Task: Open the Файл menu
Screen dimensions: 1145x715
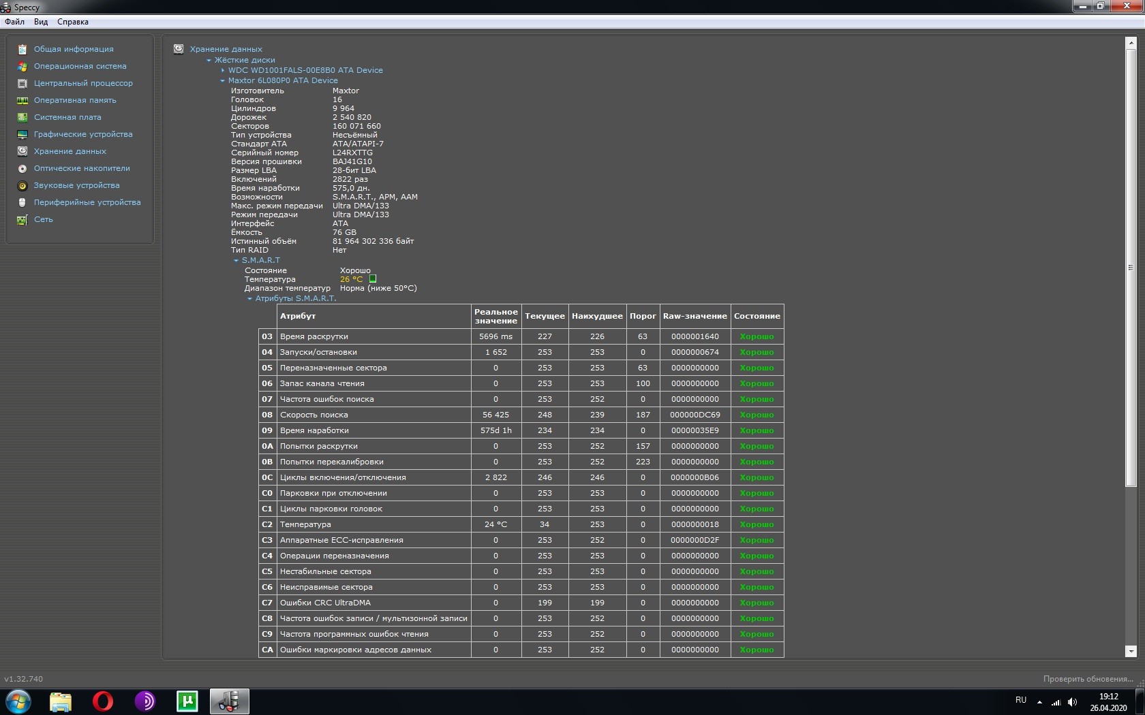Action: pyautogui.click(x=15, y=22)
